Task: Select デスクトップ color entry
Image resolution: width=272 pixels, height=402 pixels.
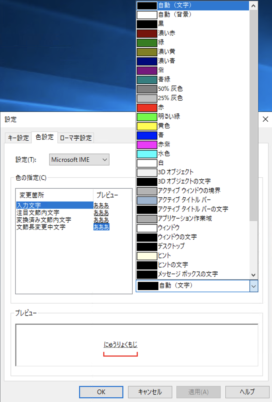Action: coord(193,247)
